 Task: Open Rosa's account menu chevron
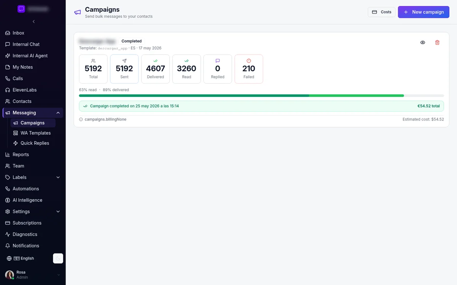59,275
